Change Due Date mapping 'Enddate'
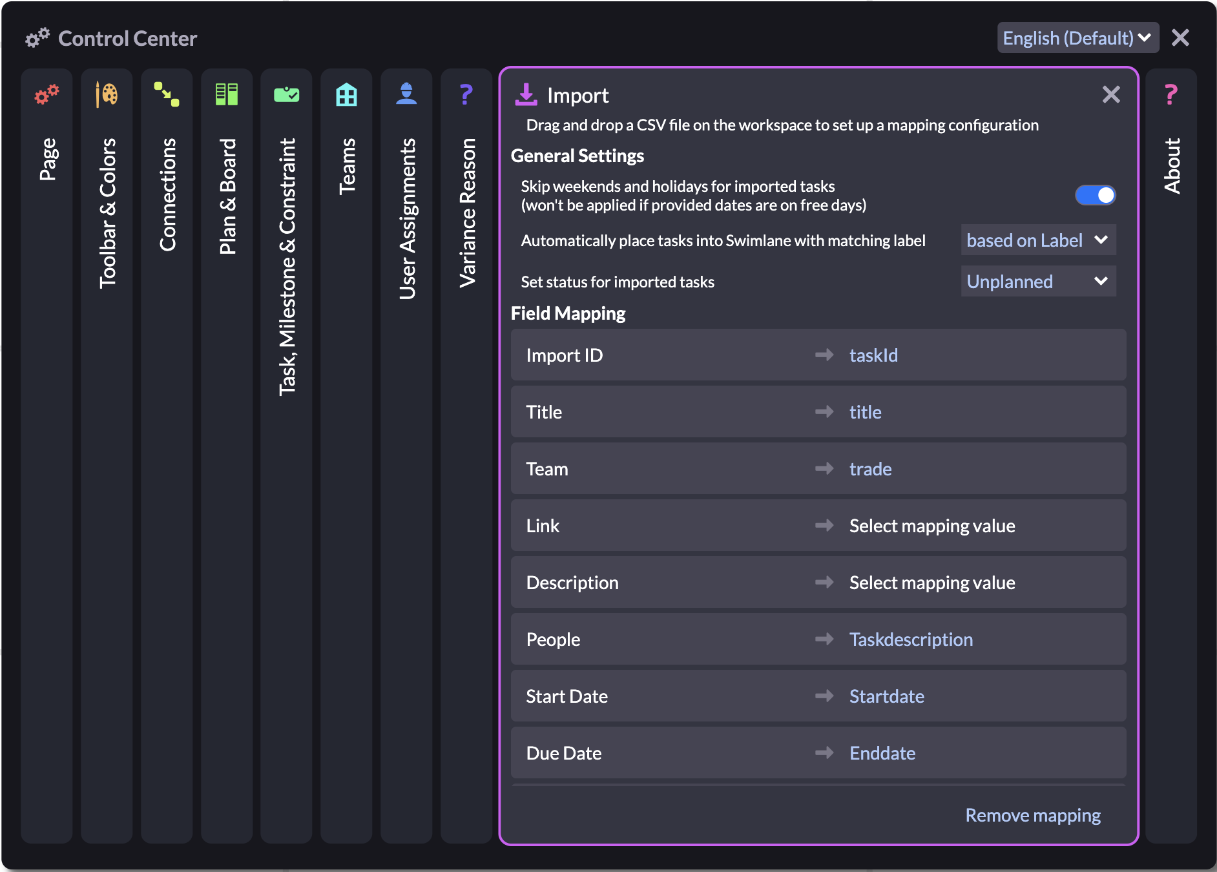Screen dimensions: 1217x872 tap(882, 753)
